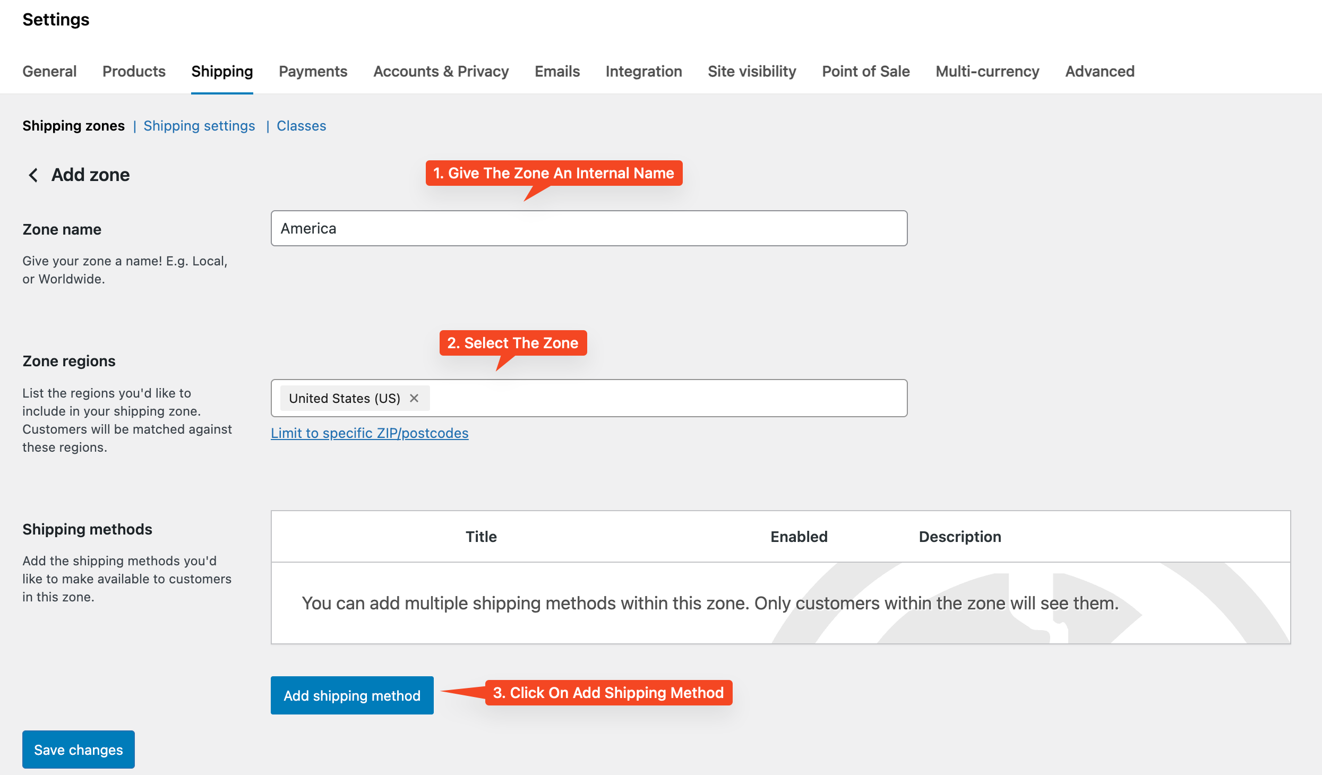
Task: Click the Shipping methods label
Action: click(x=87, y=529)
